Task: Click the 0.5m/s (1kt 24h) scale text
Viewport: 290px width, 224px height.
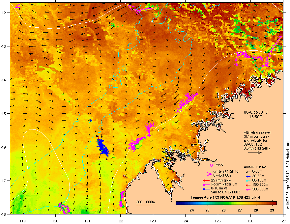Action: pos(257,148)
